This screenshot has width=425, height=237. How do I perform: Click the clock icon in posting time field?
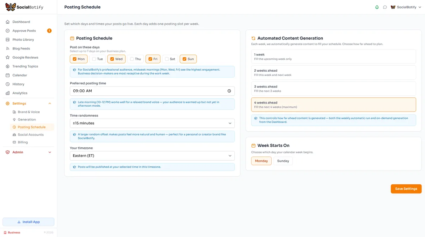[x=229, y=91]
